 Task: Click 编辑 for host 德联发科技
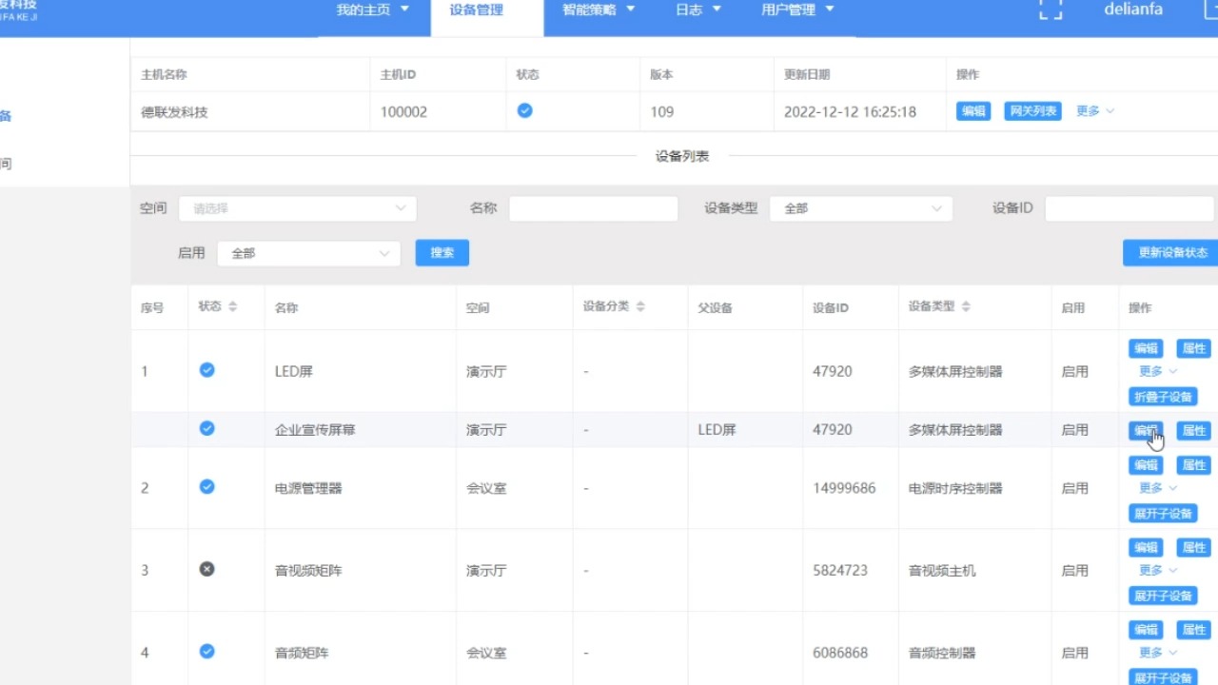coord(973,111)
